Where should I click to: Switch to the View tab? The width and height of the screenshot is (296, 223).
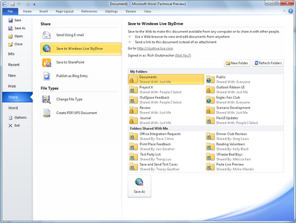pos(147,11)
